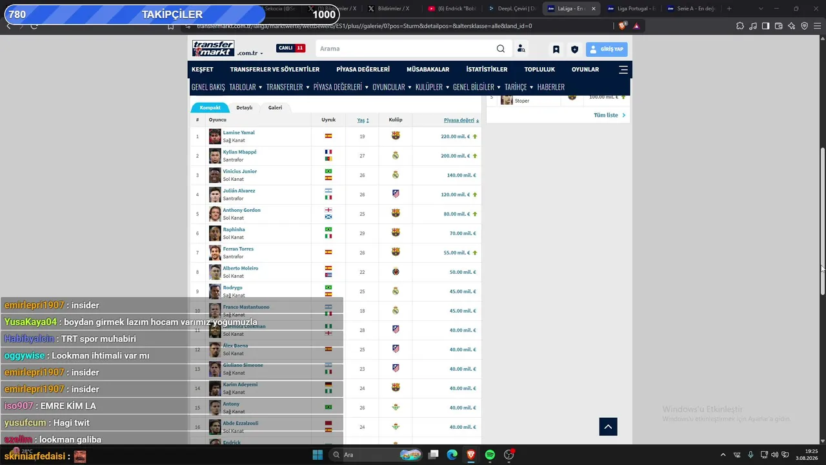
Task: Click the CANLI live scores badge
Action: coord(291,48)
